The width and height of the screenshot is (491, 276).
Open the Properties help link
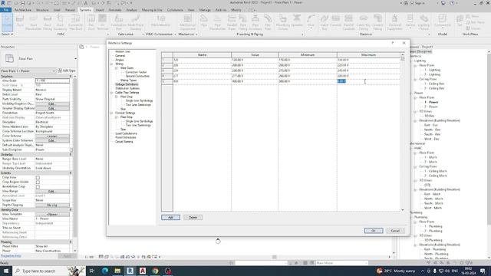coord(11,256)
